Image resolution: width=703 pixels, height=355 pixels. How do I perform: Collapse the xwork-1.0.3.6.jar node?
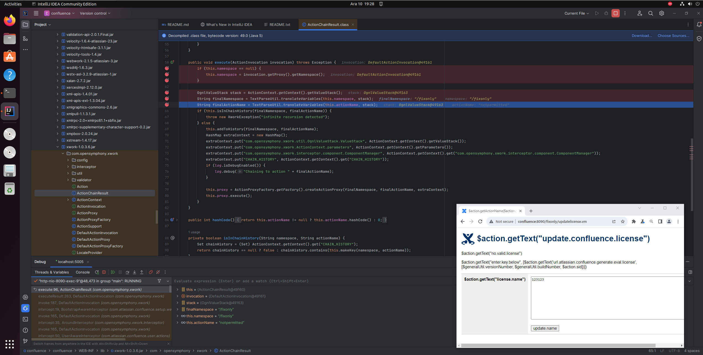pyautogui.click(x=58, y=147)
